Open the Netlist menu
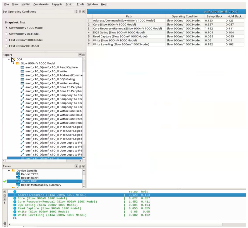The width and height of the screenshot is (248, 228). click(26, 4)
